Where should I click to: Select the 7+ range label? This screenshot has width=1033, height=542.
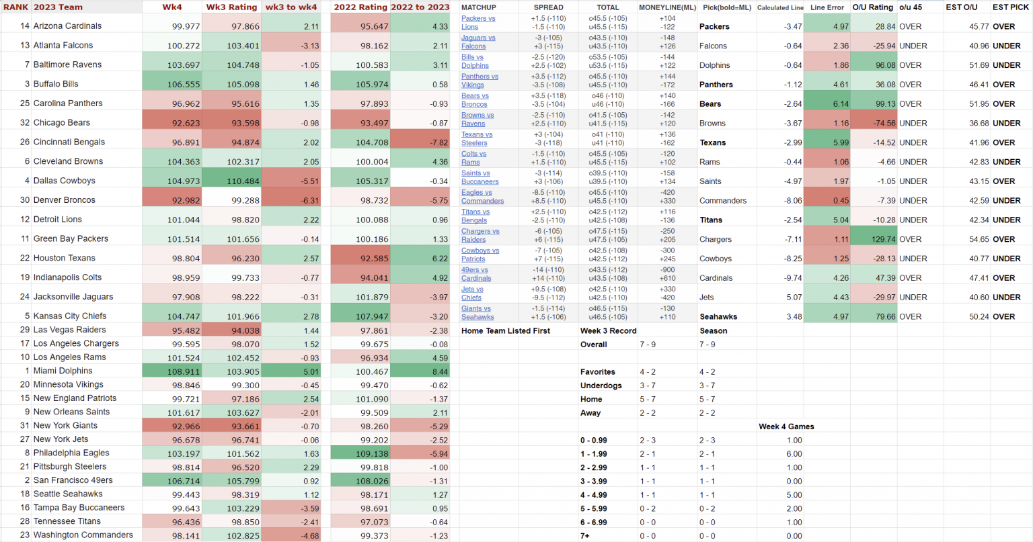click(x=585, y=536)
